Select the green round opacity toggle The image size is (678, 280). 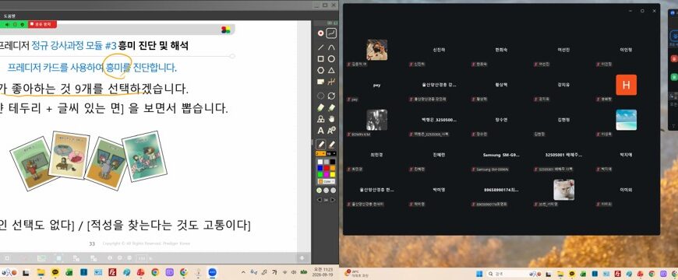320,191
